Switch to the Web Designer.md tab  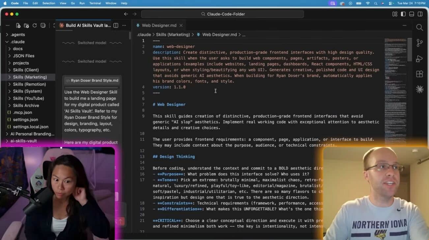(x=159, y=25)
